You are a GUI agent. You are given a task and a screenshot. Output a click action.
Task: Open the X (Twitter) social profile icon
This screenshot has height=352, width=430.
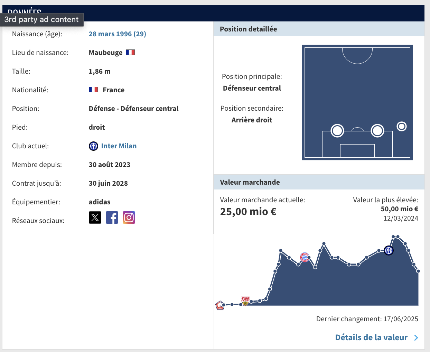[95, 217]
